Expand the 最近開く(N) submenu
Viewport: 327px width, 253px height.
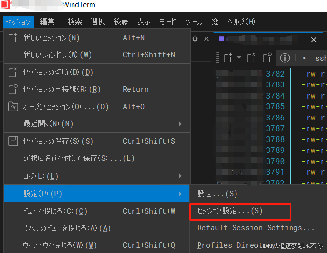pyautogui.click(x=97, y=124)
